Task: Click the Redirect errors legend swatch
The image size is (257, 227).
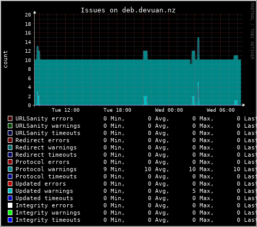Action: coord(10,140)
